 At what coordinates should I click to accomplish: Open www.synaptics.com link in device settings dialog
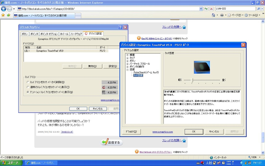pos(163,132)
